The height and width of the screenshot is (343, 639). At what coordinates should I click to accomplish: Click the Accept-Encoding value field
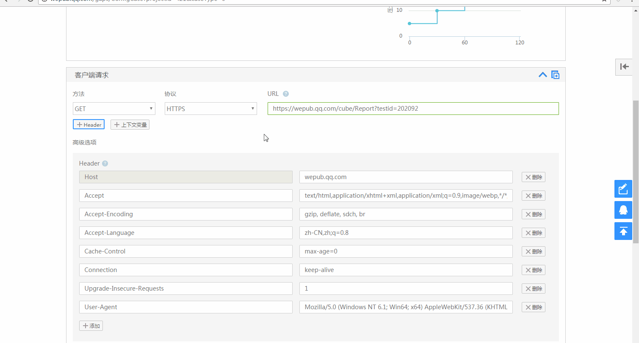[406, 214]
